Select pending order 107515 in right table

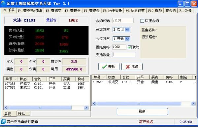144,82
